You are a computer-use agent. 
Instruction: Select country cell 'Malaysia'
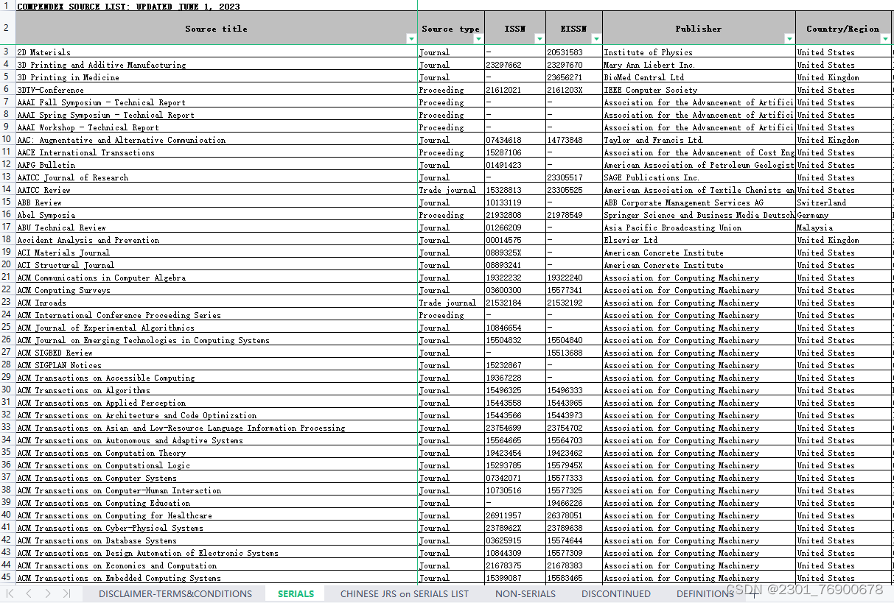(843, 228)
